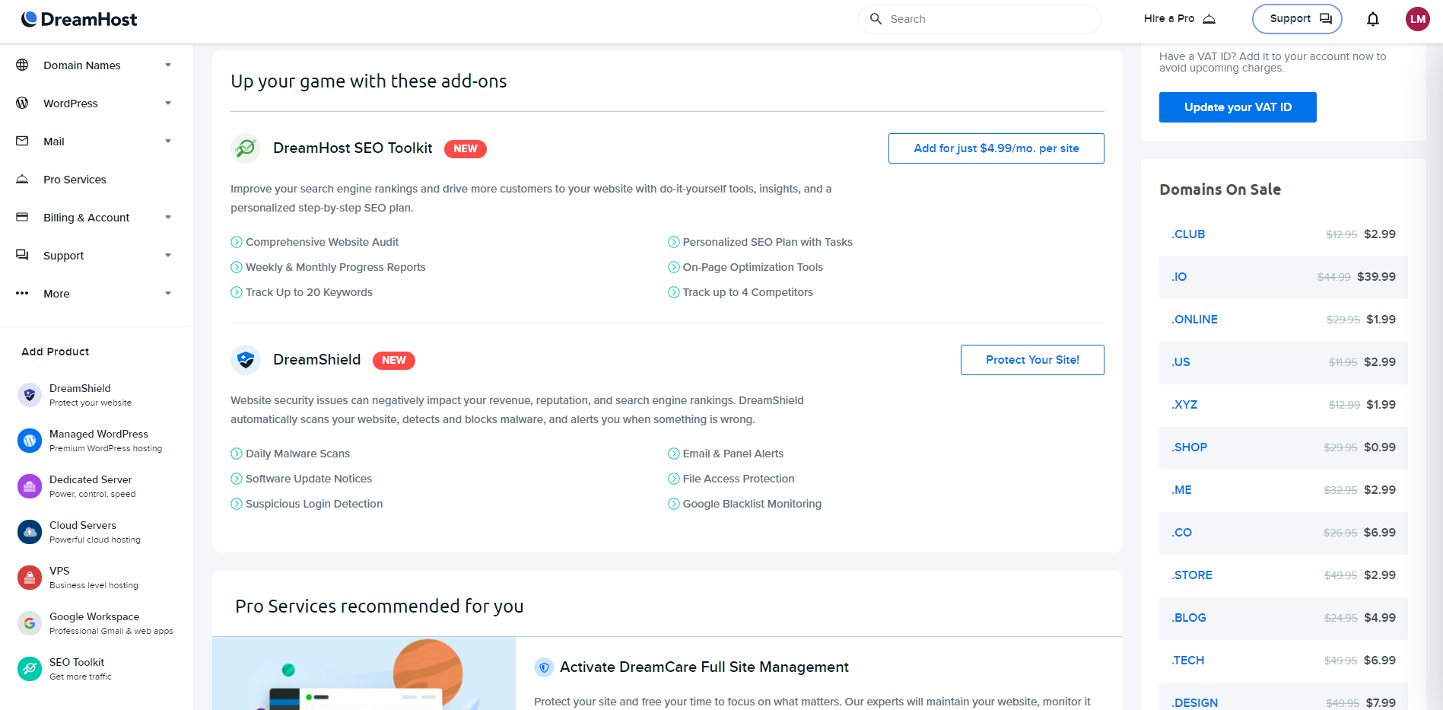The height and width of the screenshot is (710, 1443).
Task: Open the notification bell
Action: coord(1373,19)
